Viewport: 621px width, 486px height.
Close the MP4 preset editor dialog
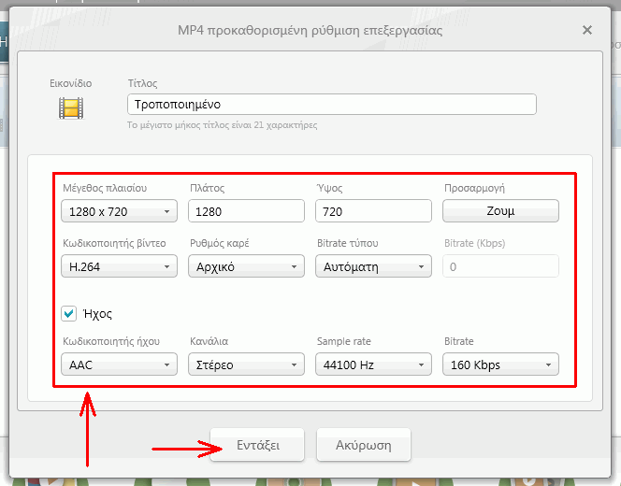pyautogui.click(x=587, y=30)
